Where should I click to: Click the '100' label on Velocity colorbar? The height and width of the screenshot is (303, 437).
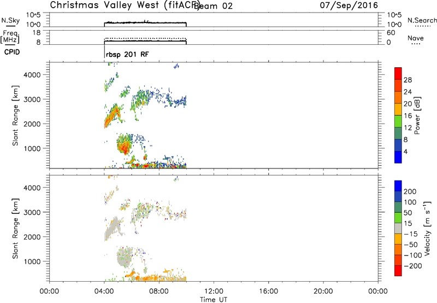[x=410, y=202]
